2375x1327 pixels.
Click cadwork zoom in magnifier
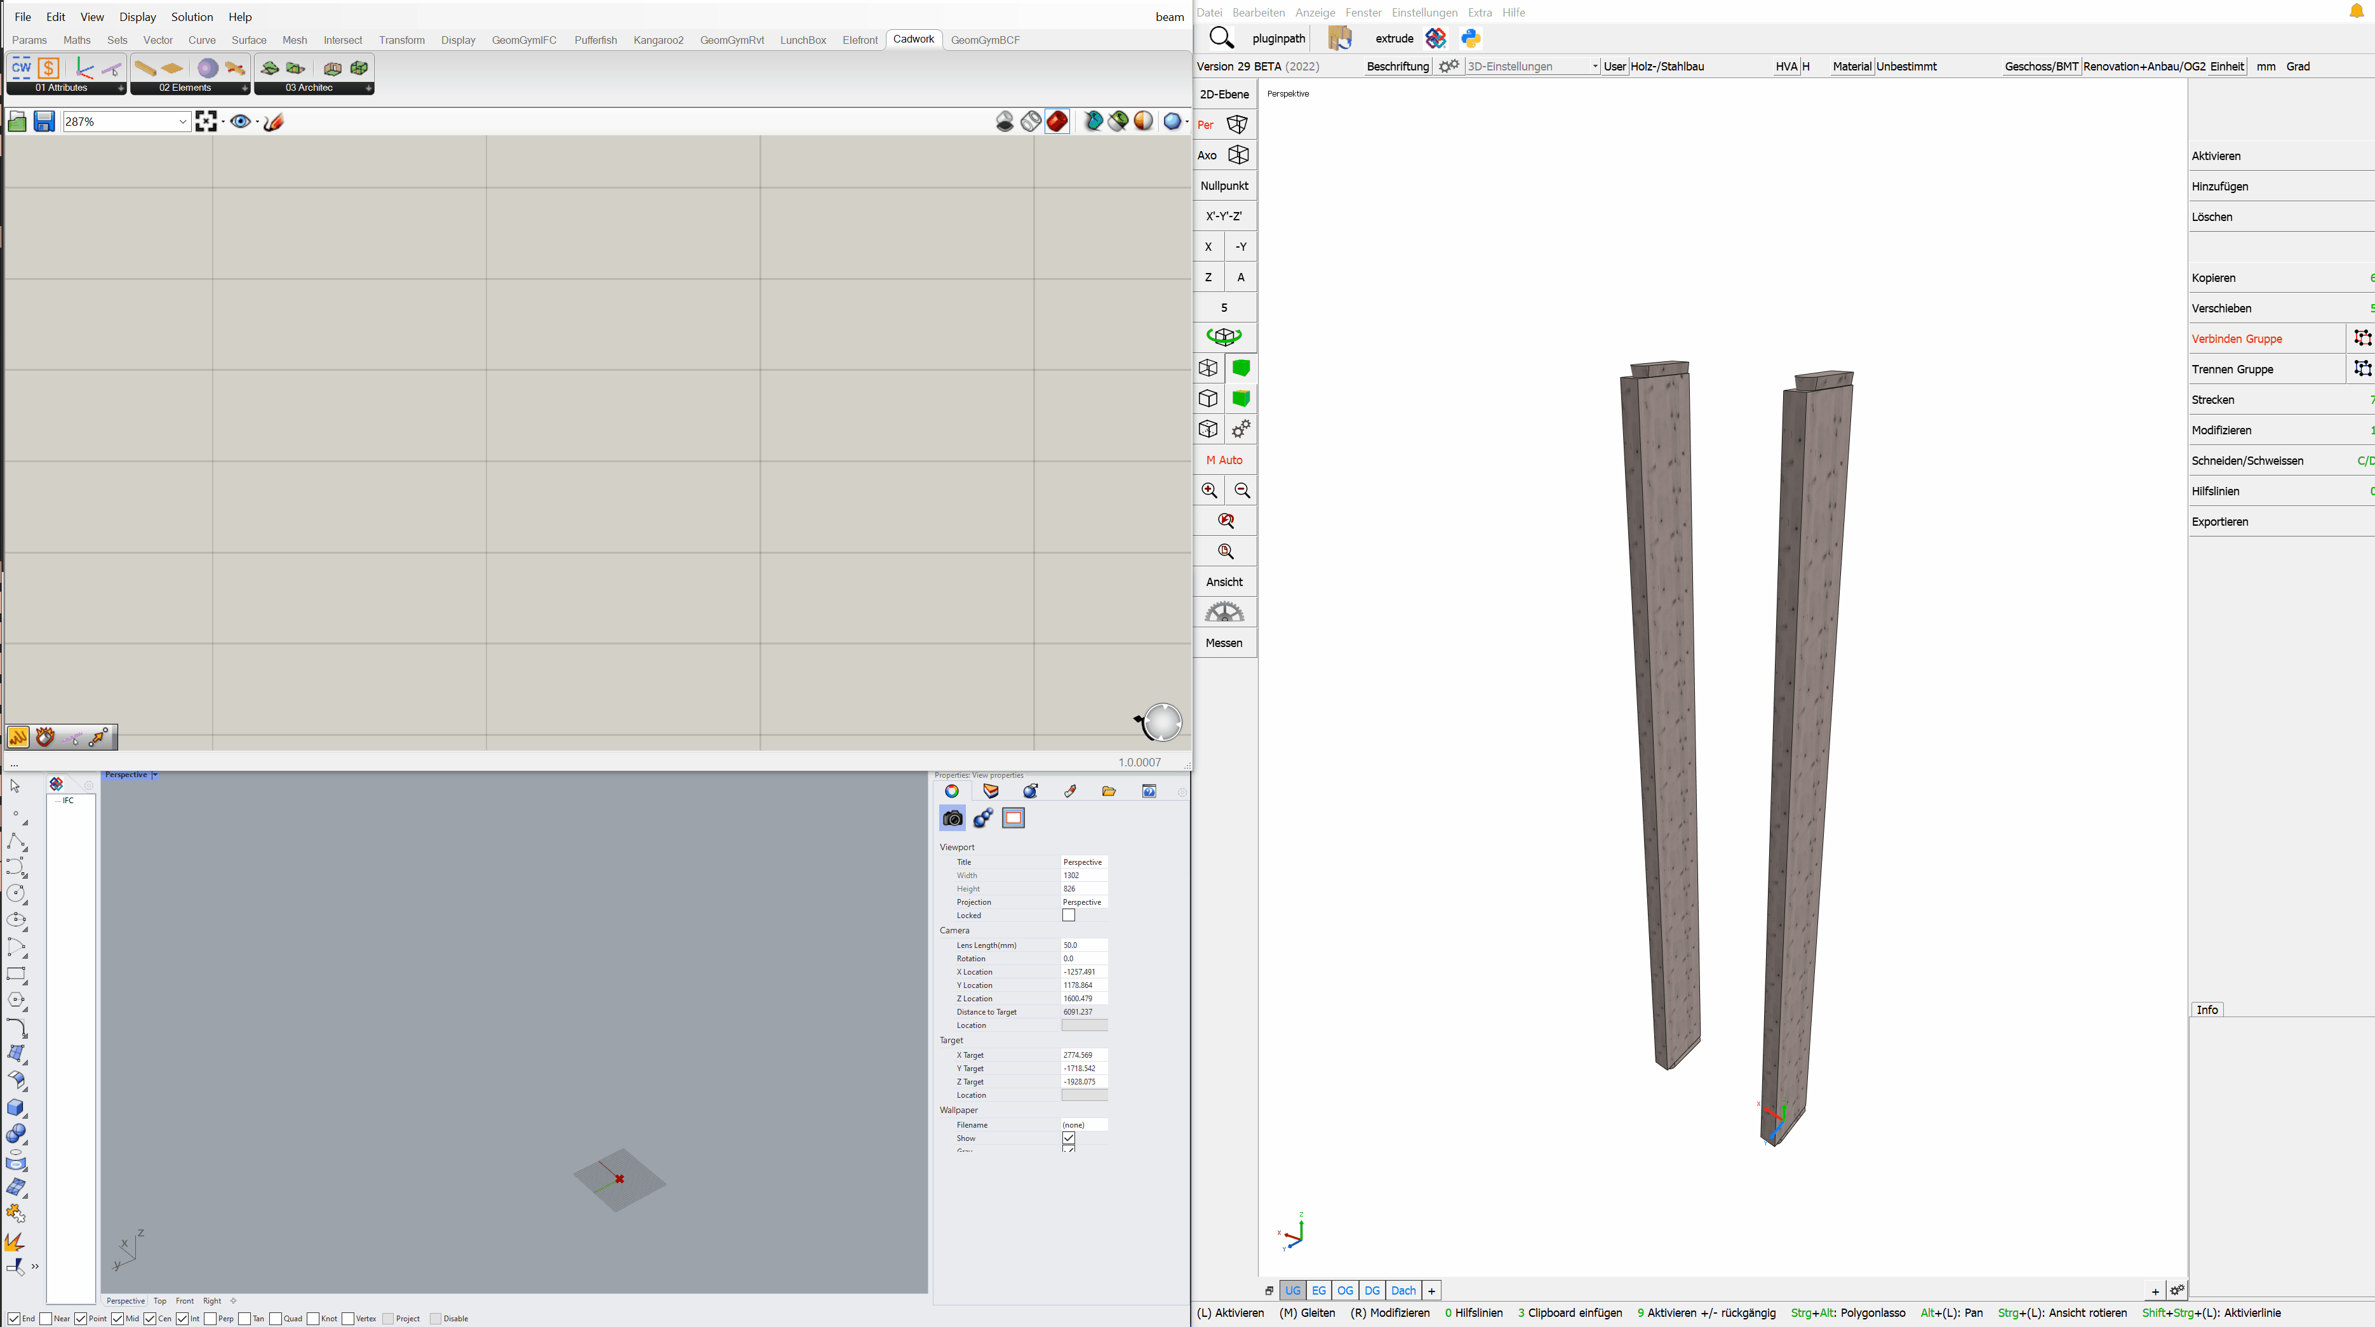(x=1208, y=490)
